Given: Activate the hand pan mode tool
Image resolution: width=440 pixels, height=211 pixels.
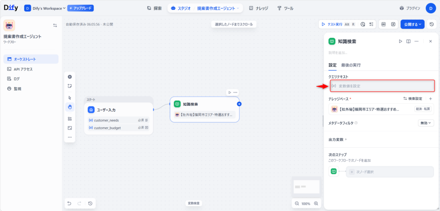Looking at the screenshot, I should (x=70, y=107).
